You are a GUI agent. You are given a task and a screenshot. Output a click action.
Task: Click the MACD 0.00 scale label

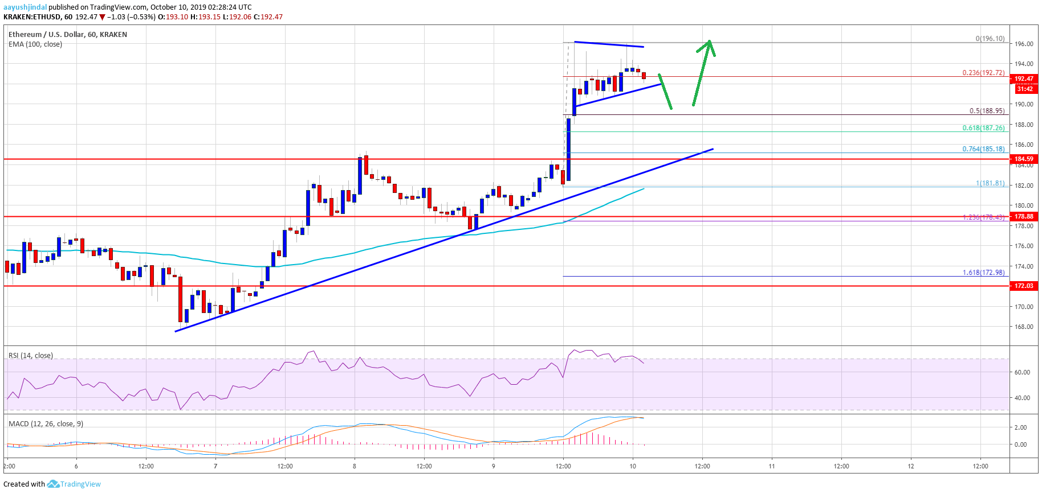coord(1020,444)
